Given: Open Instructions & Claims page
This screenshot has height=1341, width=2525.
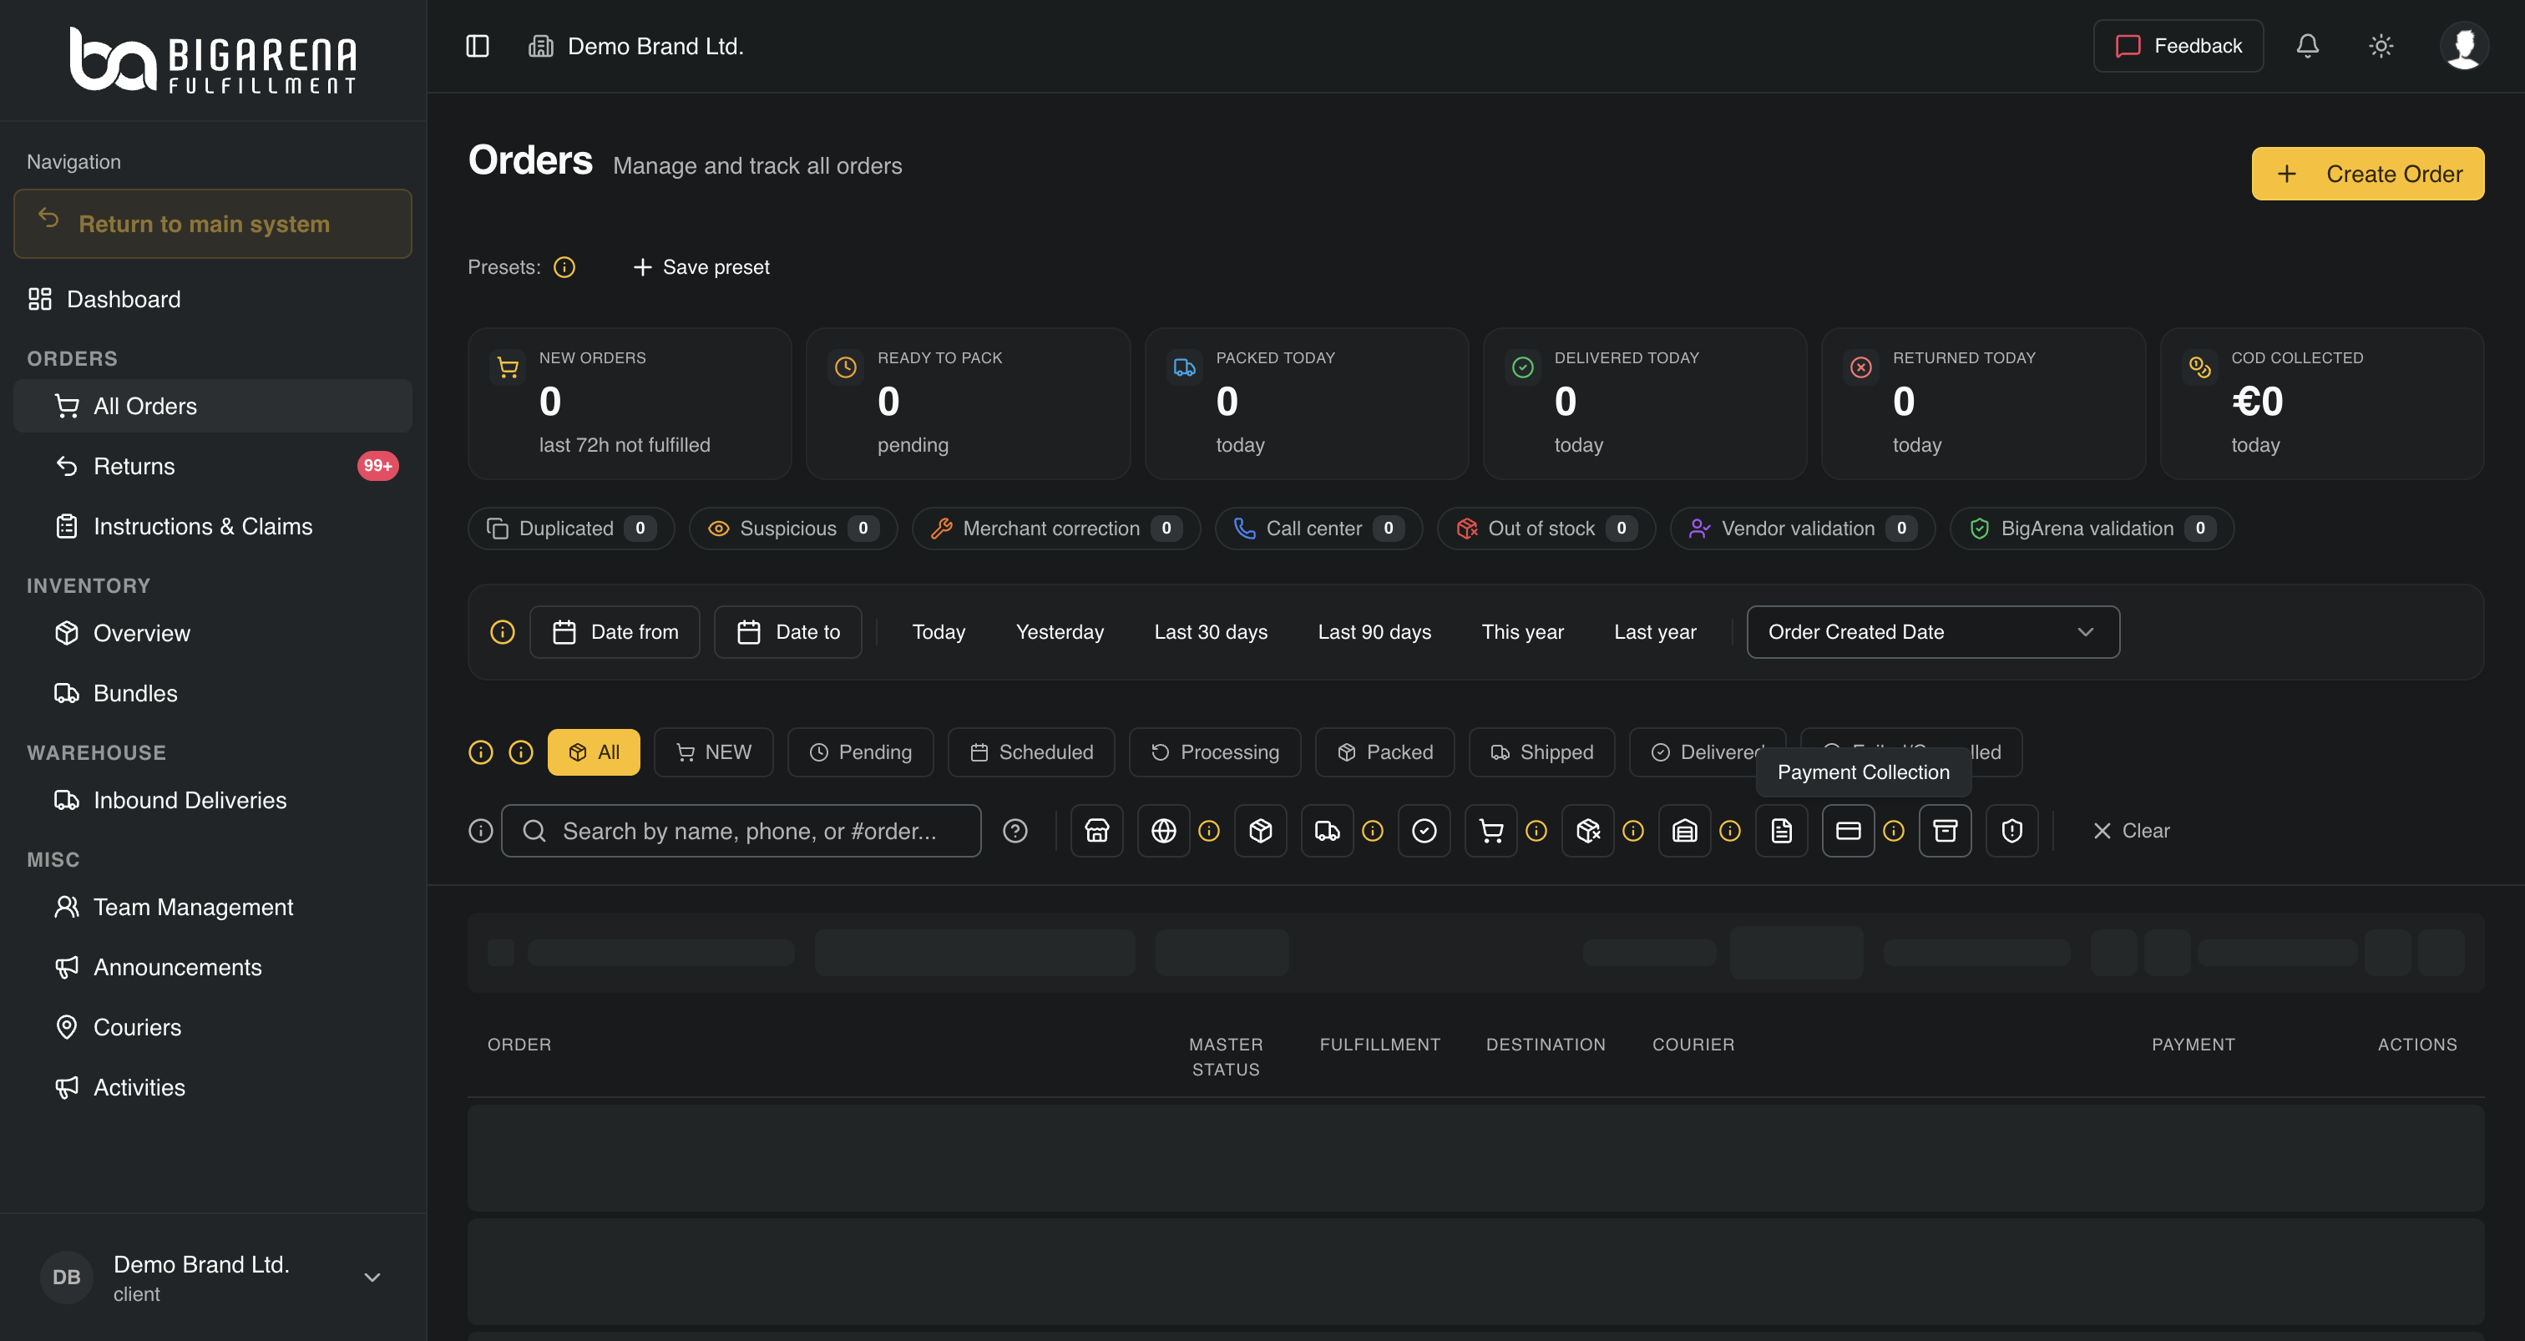Looking at the screenshot, I should (213, 526).
